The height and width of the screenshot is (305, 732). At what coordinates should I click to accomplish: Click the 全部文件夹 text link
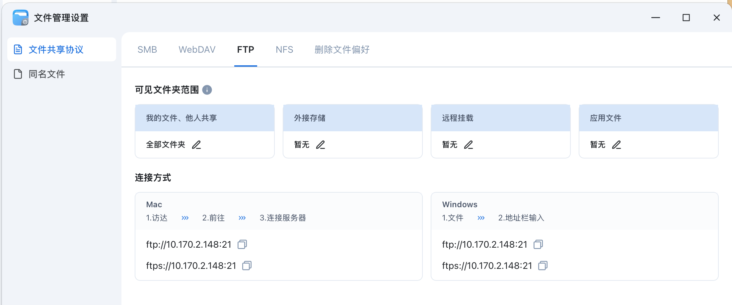(166, 145)
